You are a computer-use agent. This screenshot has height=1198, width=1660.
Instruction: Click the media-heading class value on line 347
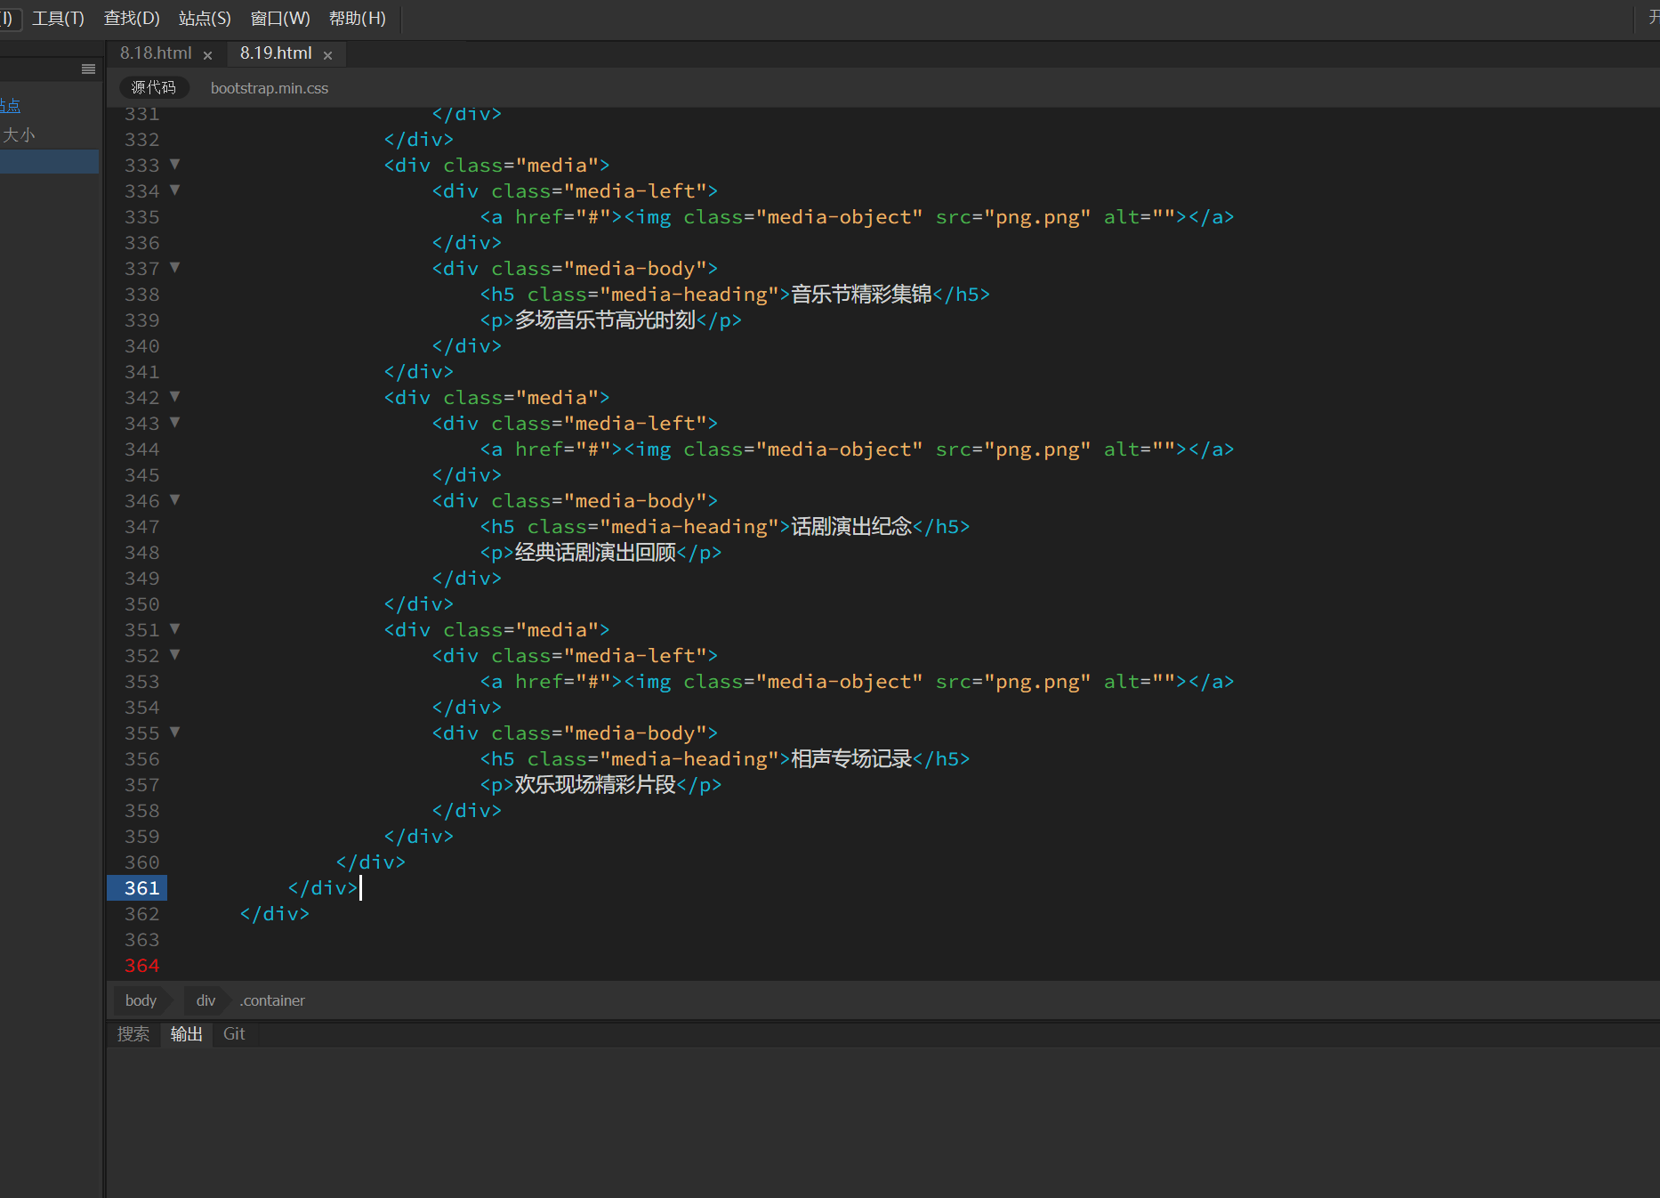tap(689, 527)
